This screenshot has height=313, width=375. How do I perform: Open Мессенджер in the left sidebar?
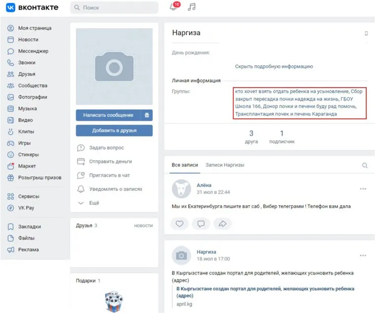(33, 51)
